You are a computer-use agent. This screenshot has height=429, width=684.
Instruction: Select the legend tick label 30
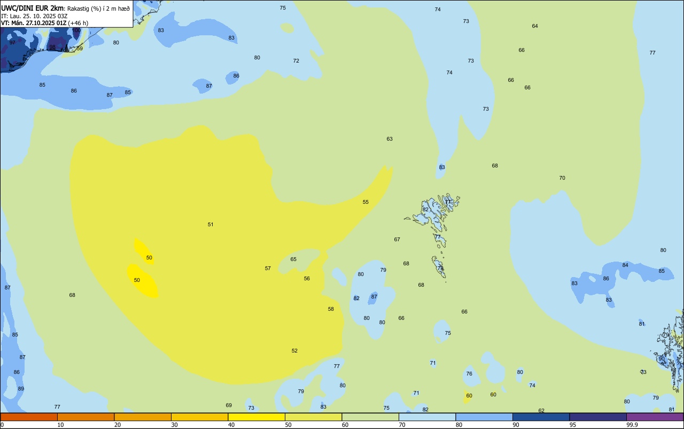pos(174,425)
